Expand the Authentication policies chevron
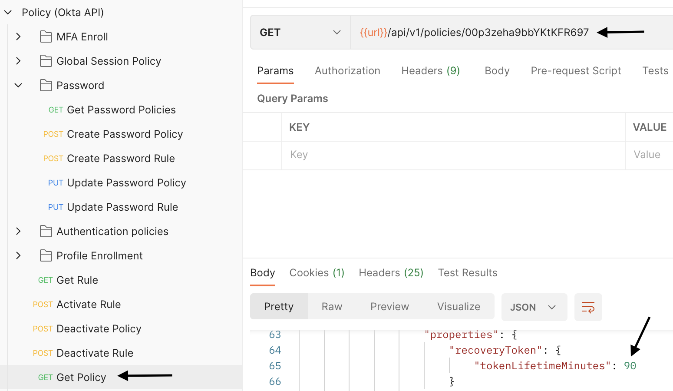Image resolution: width=673 pixels, height=391 pixels. [18, 232]
